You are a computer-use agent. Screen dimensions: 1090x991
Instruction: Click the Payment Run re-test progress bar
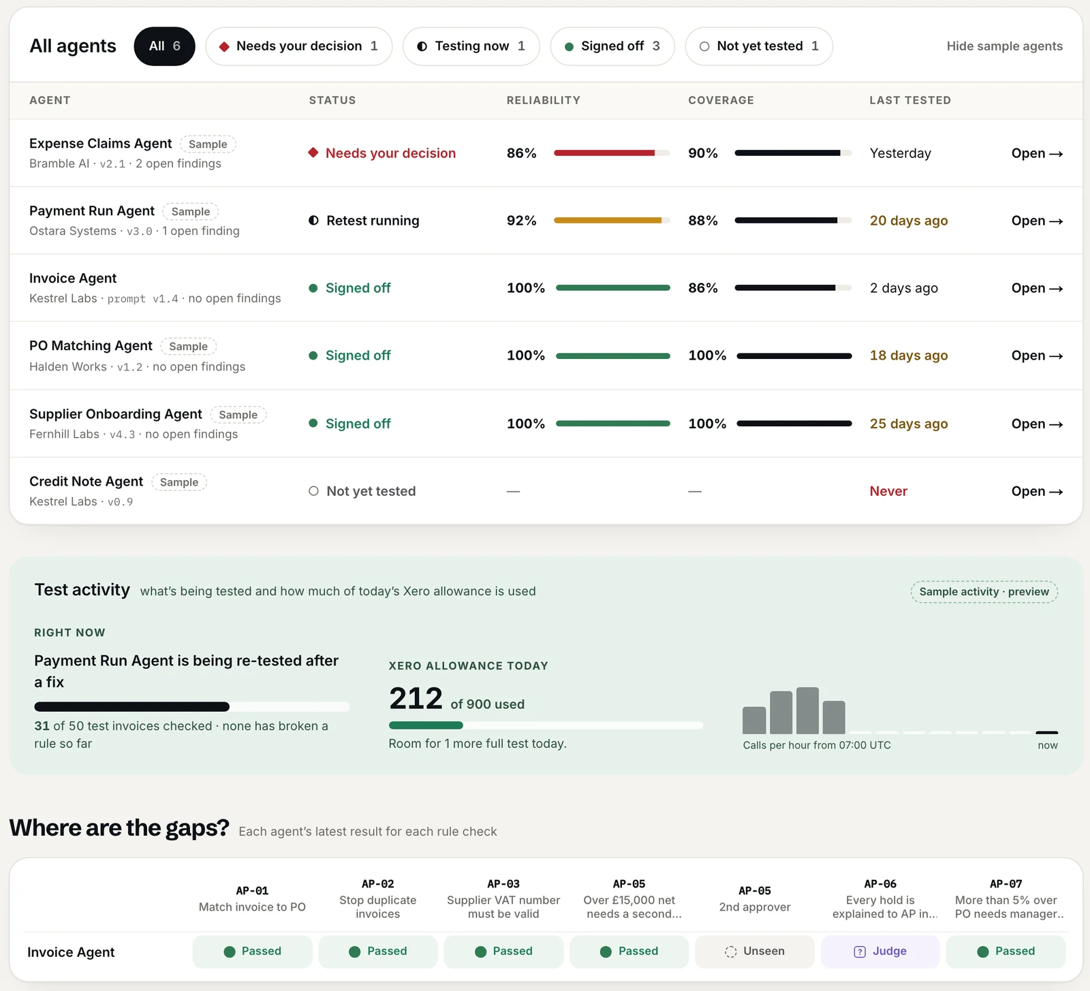[x=192, y=707]
